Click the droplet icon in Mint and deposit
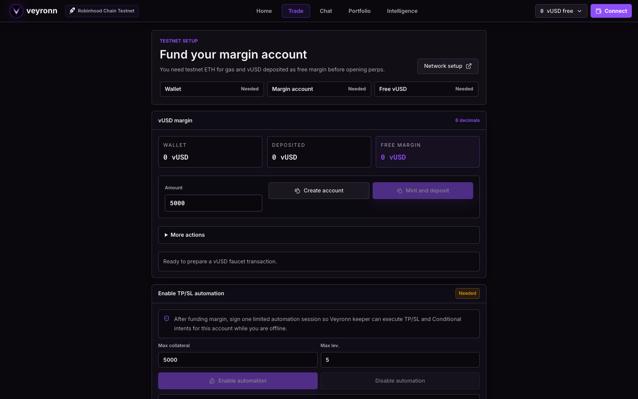 400,191
